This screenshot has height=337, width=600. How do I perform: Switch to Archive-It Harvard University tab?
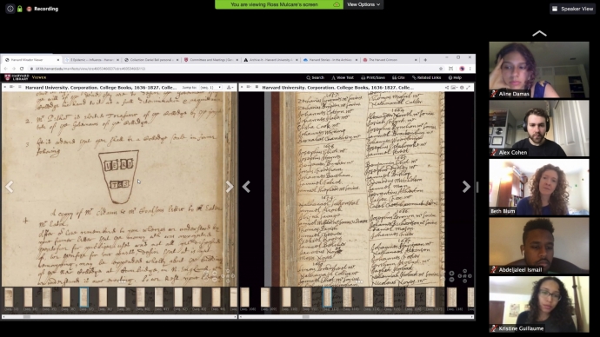[x=270, y=60]
